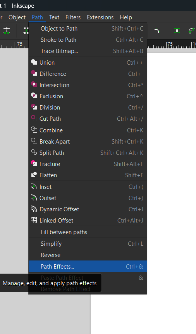Choose Object to Path
This screenshot has width=196, height=334.
coord(88,29)
